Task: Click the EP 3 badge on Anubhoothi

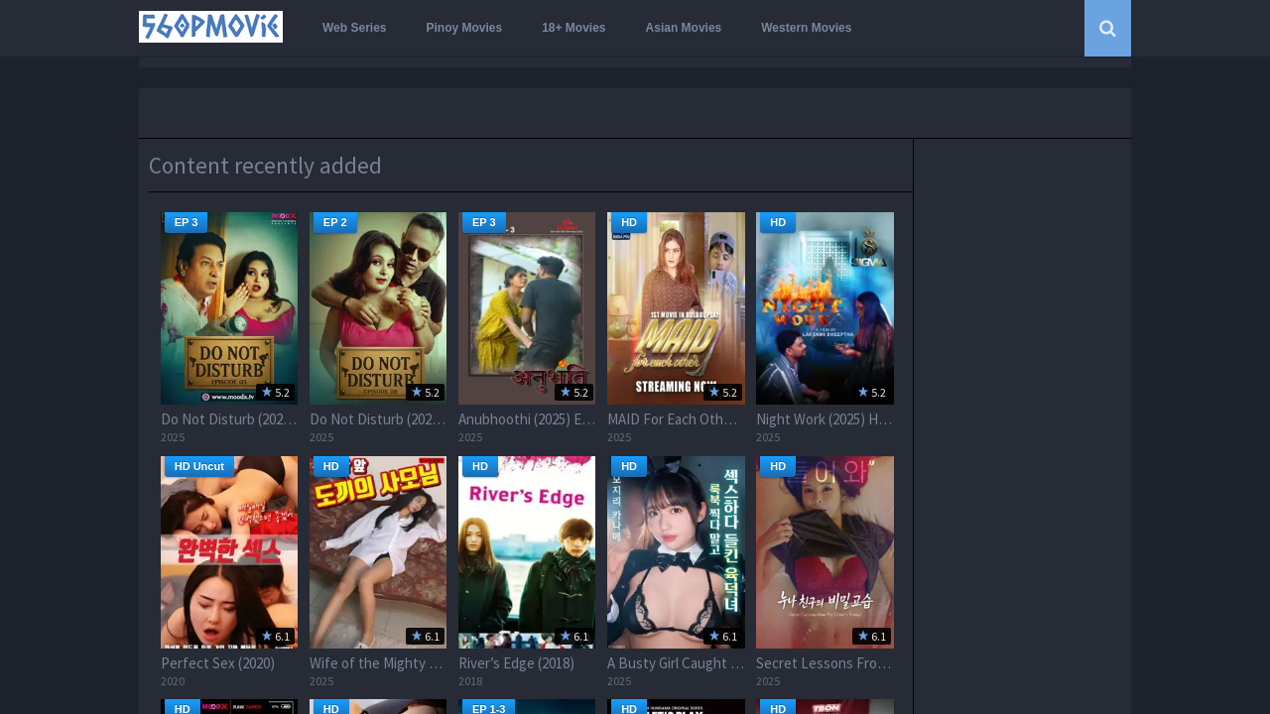Action: [x=483, y=222]
